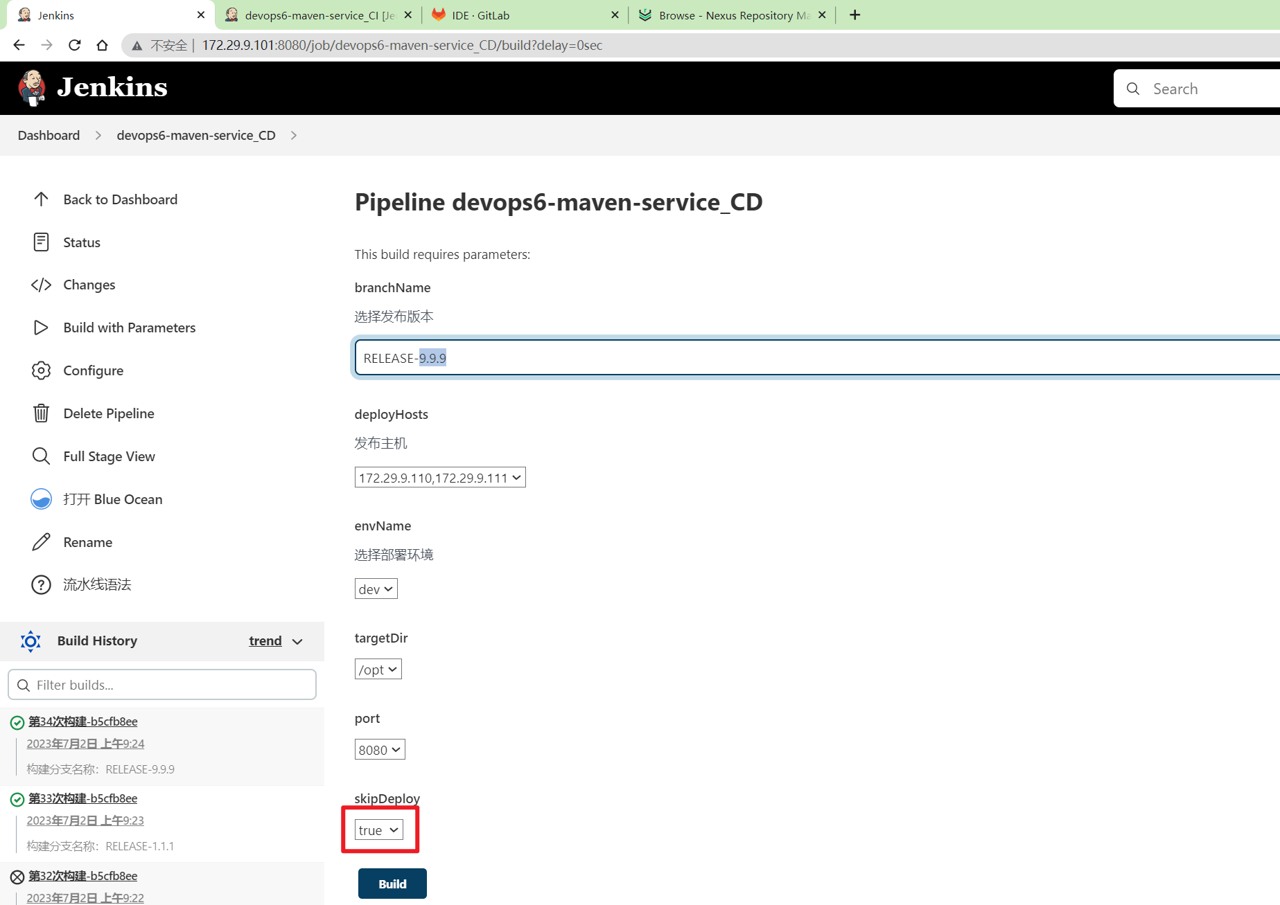
Task: Click the devops6-maven-service_CD breadcrumb link
Action: tap(196, 136)
